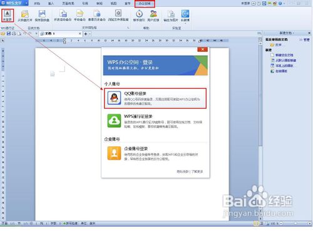
Task: Click the privacy link left of 了解更多
Action: 182,172
